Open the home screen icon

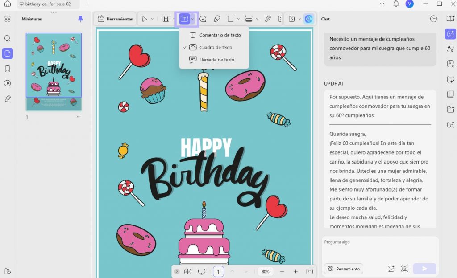8,4
